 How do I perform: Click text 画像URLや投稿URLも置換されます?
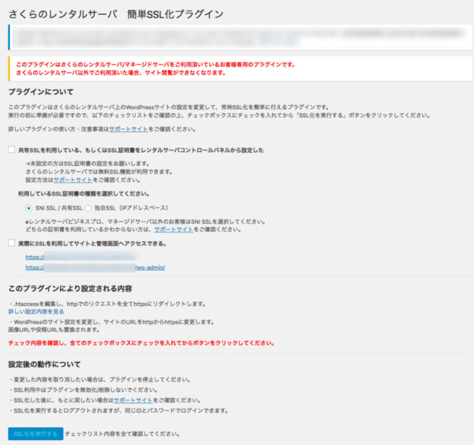(x=54, y=329)
